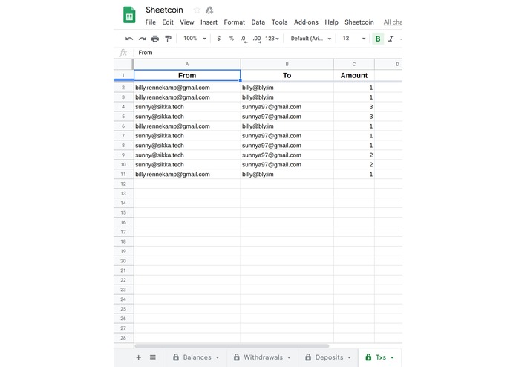516x367 pixels.
Task: Open the Add-ons menu
Action: [x=306, y=22]
